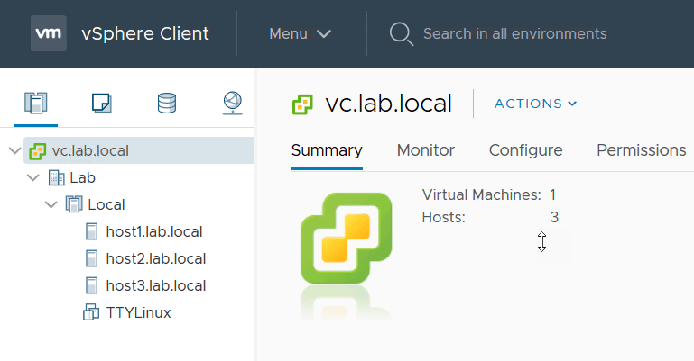
Task: Click the host3.lab.local host icon
Action: [92, 285]
